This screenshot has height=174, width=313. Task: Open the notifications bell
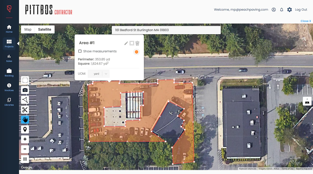tap(282, 10)
